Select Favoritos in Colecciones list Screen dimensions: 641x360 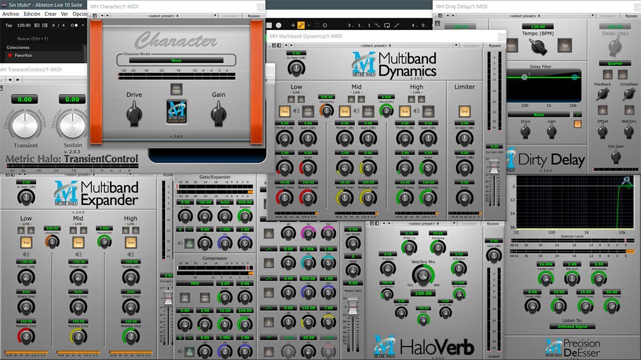pyautogui.click(x=23, y=55)
